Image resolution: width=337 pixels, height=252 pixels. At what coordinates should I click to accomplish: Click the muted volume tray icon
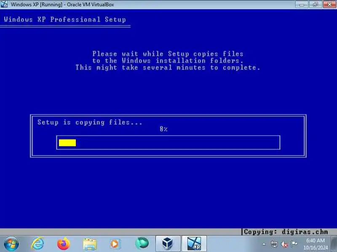(x=284, y=244)
